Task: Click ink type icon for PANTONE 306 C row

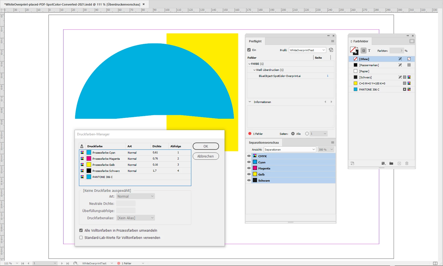Action: [82, 177]
